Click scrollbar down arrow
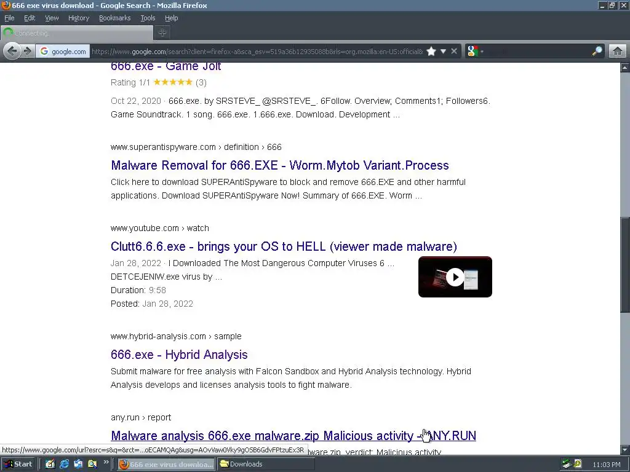Screen dimensions: 630x472 click(x=625, y=450)
